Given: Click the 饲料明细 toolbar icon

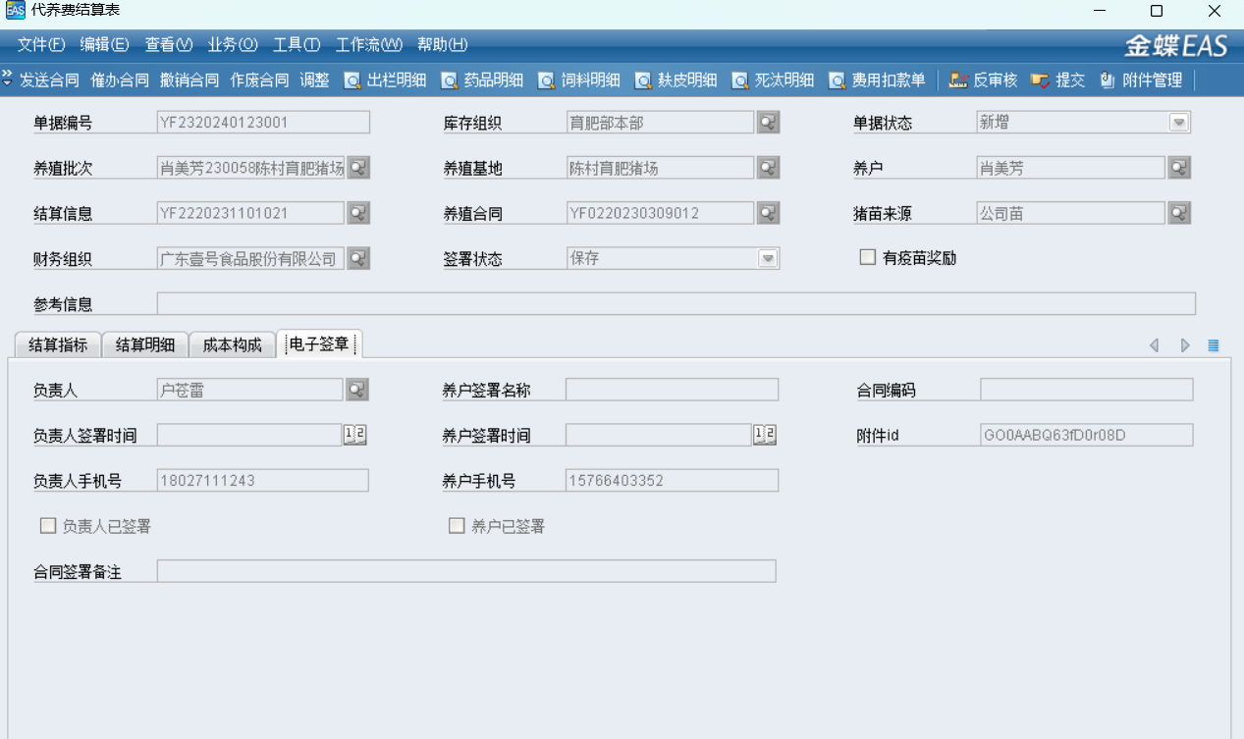Looking at the screenshot, I should (579, 80).
